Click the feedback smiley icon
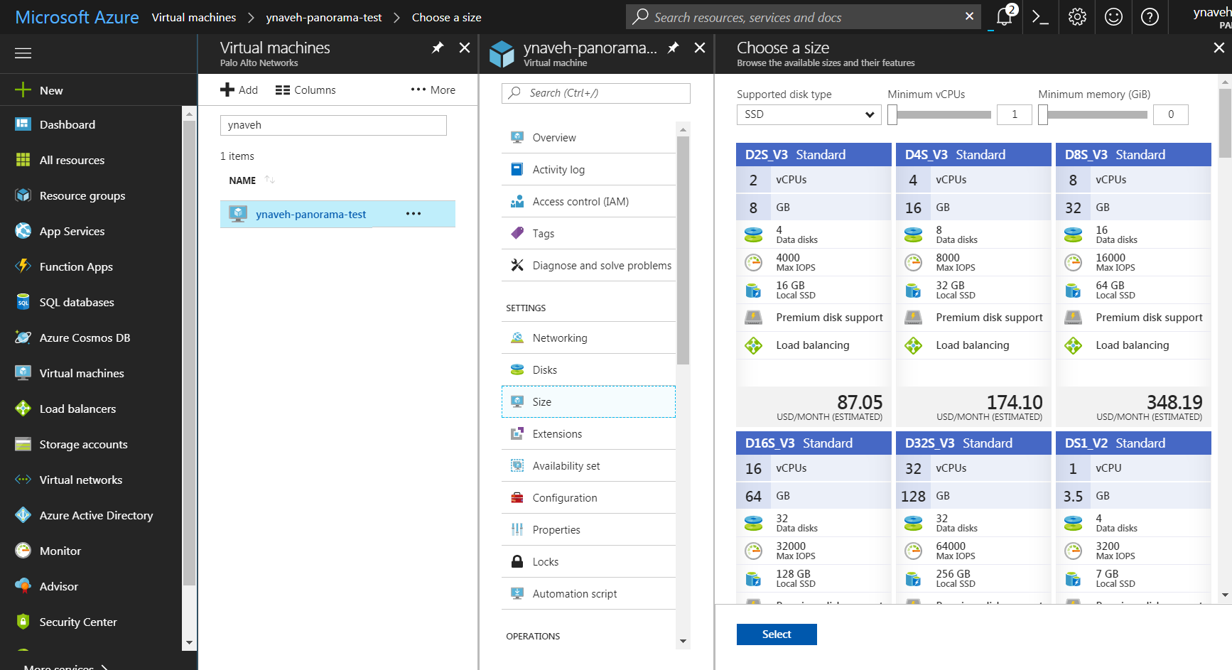Viewport: 1232px width, 670px height. click(1113, 17)
